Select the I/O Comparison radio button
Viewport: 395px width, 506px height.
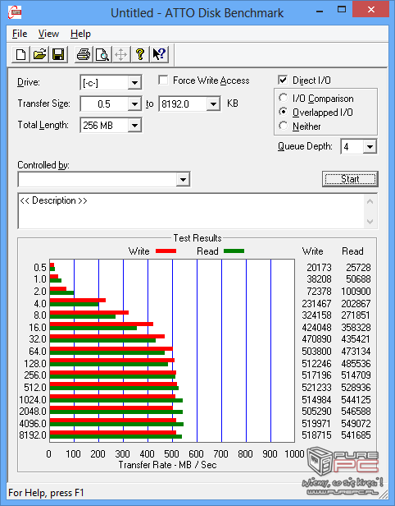tap(284, 98)
